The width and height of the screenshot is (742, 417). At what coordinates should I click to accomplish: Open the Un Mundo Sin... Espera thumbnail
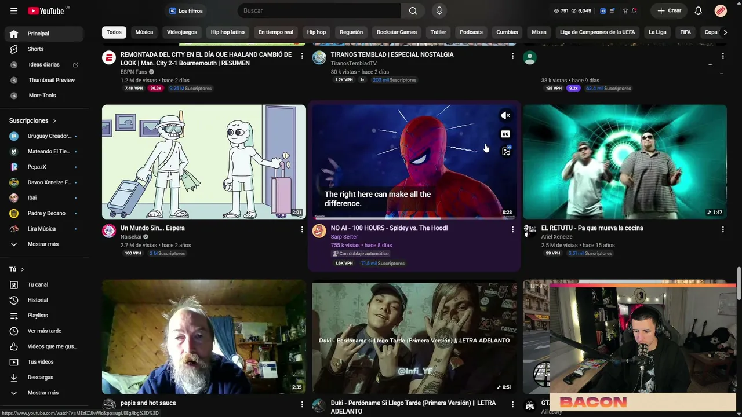point(204,162)
